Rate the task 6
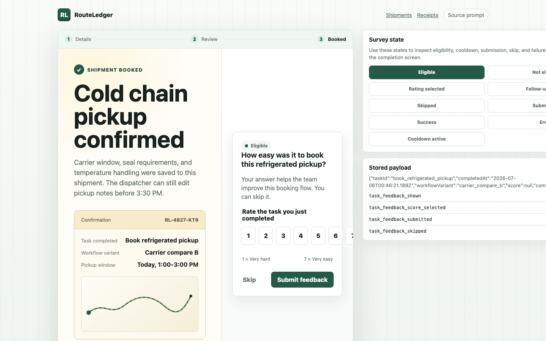Viewport: 546px width, 341px height. tap(336, 236)
